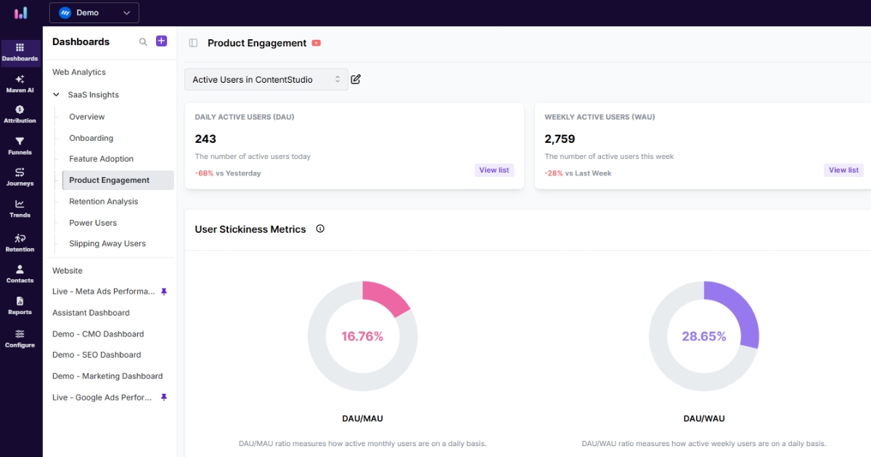
Task: Click the 28.65% DAU/WAU value
Action: [704, 337]
